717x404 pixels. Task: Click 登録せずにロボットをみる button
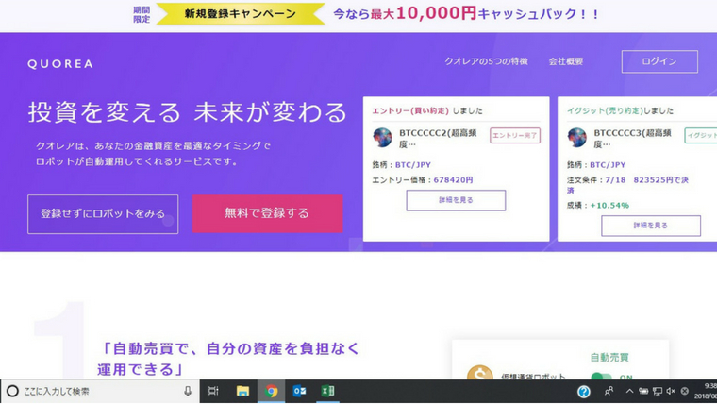tap(103, 214)
